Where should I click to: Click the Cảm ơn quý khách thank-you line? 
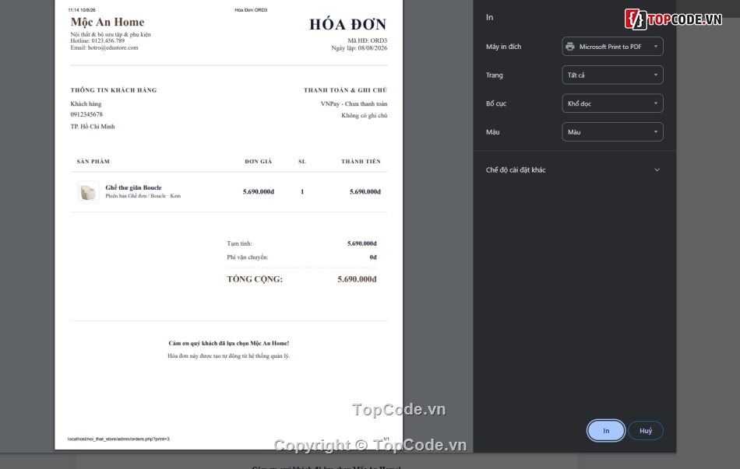click(229, 343)
